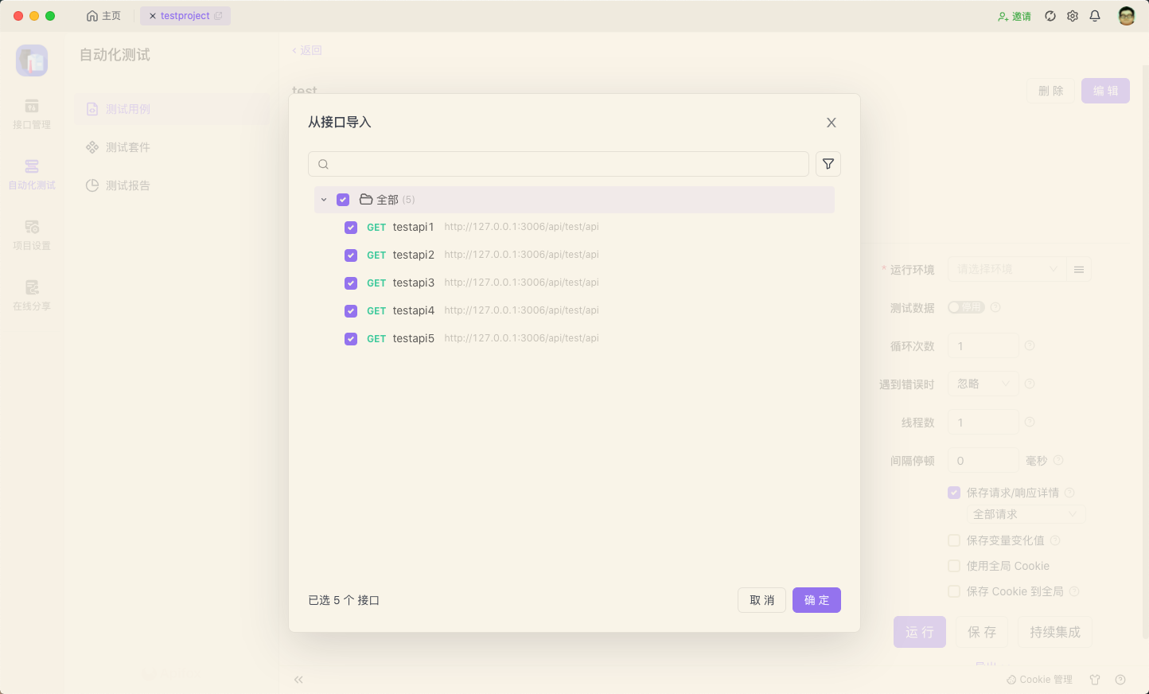
Task: Open the 遇到错误时 dropdown
Action: (x=983, y=384)
